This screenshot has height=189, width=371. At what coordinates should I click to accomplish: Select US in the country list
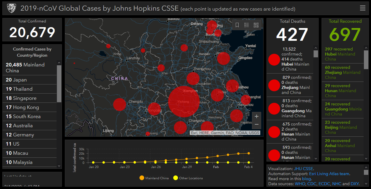(x=30, y=144)
